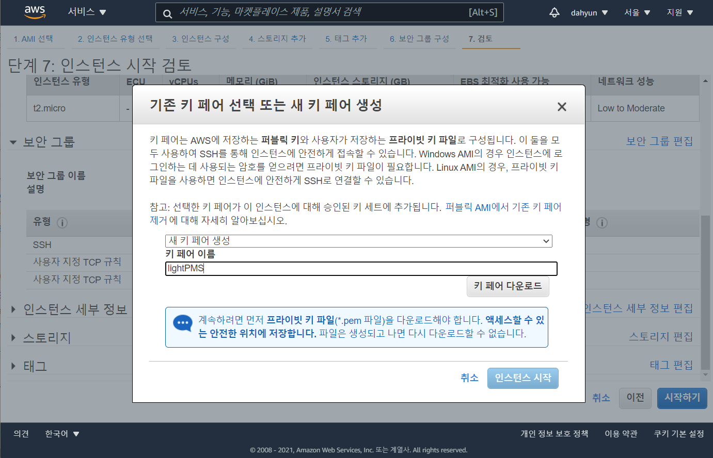713x458 pixels.
Task: Open the 이용 약관 link
Action: pyautogui.click(x=621, y=434)
